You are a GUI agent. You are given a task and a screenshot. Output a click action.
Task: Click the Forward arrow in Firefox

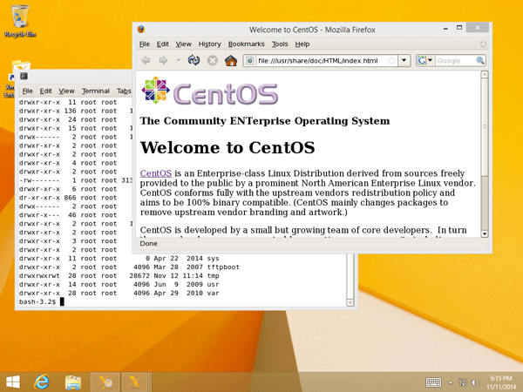click(163, 60)
